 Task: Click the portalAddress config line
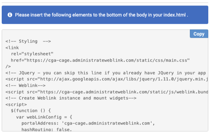point(88,123)
